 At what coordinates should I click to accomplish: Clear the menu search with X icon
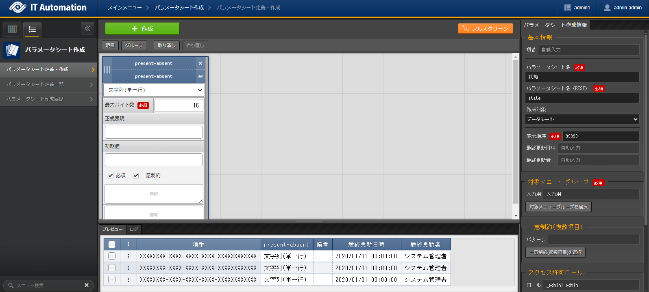(x=87, y=285)
